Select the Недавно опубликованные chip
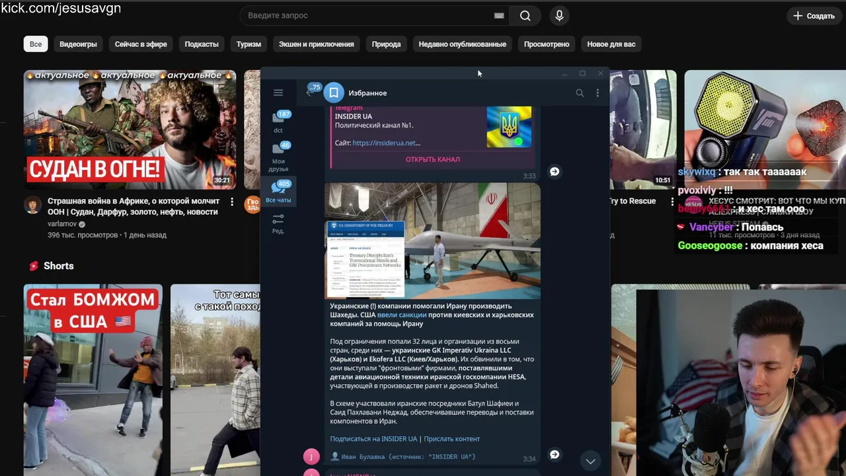Screen dimensions: 846x476 tap(462, 44)
